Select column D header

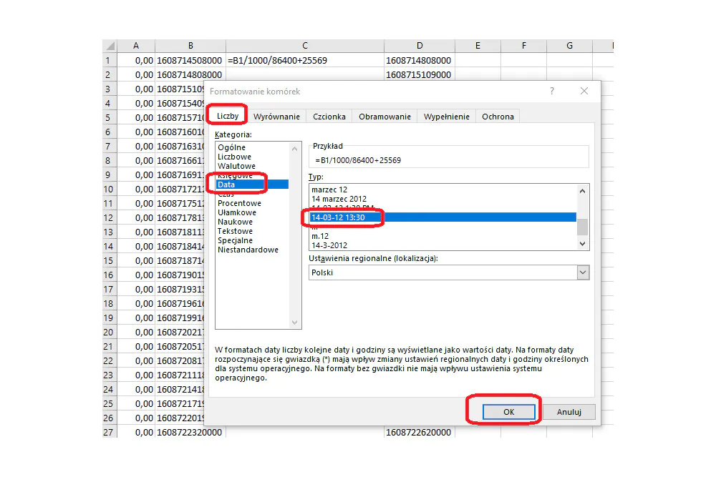point(419,46)
